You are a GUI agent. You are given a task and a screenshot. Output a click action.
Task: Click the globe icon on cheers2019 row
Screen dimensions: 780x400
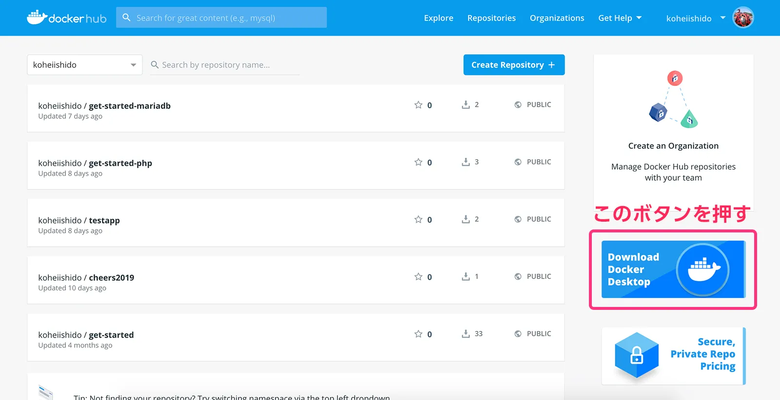click(518, 276)
